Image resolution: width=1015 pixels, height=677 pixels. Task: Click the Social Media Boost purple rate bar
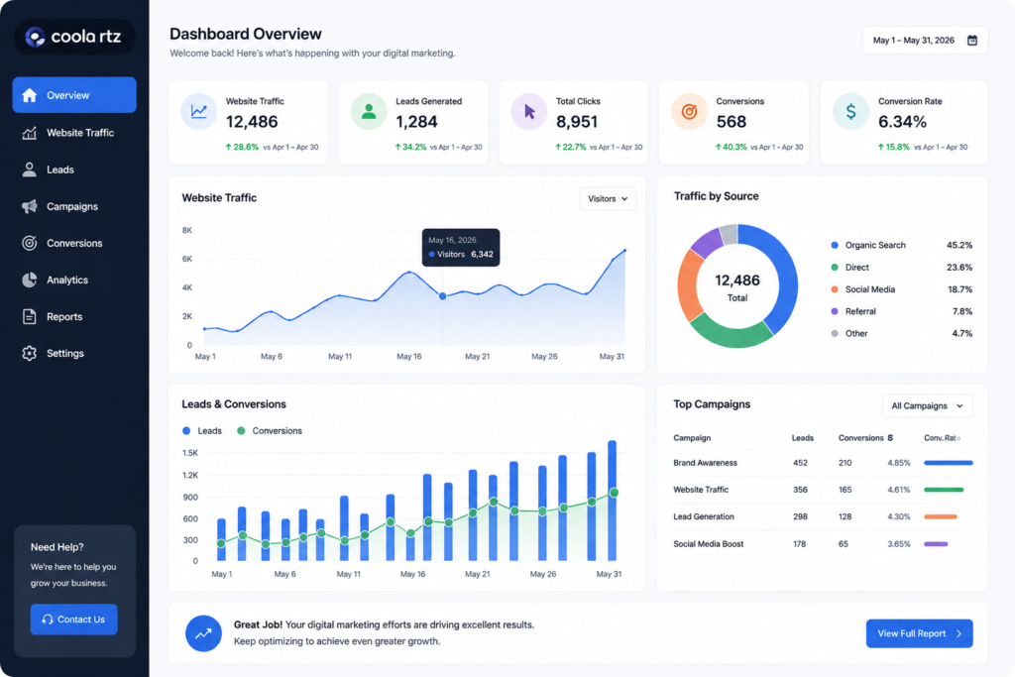[x=936, y=544]
